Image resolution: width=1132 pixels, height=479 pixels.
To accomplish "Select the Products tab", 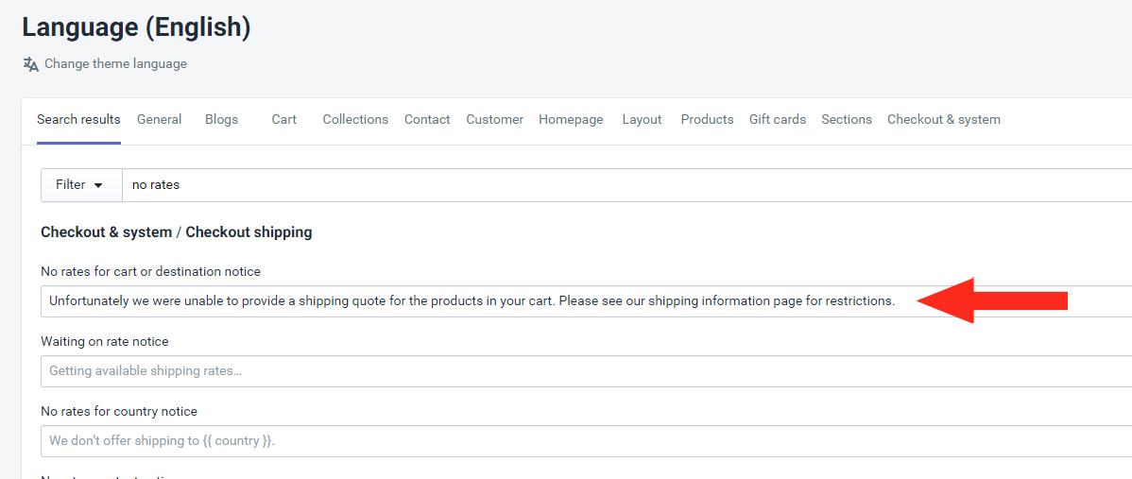I will tap(708, 120).
